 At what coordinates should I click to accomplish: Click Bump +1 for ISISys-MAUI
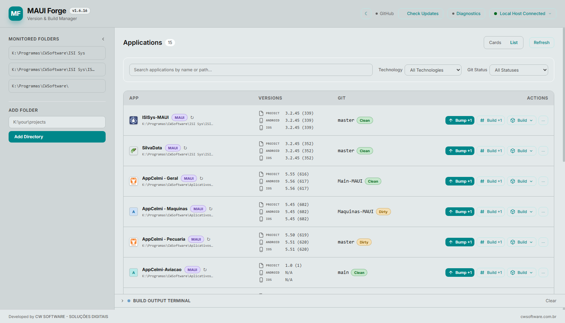tap(460, 120)
